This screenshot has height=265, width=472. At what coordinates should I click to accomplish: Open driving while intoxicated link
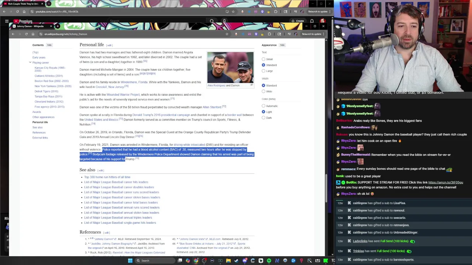point(189,145)
